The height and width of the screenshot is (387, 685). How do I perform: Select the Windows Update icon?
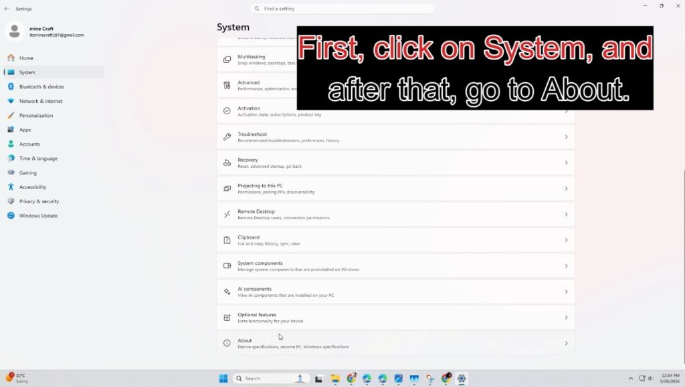12,215
